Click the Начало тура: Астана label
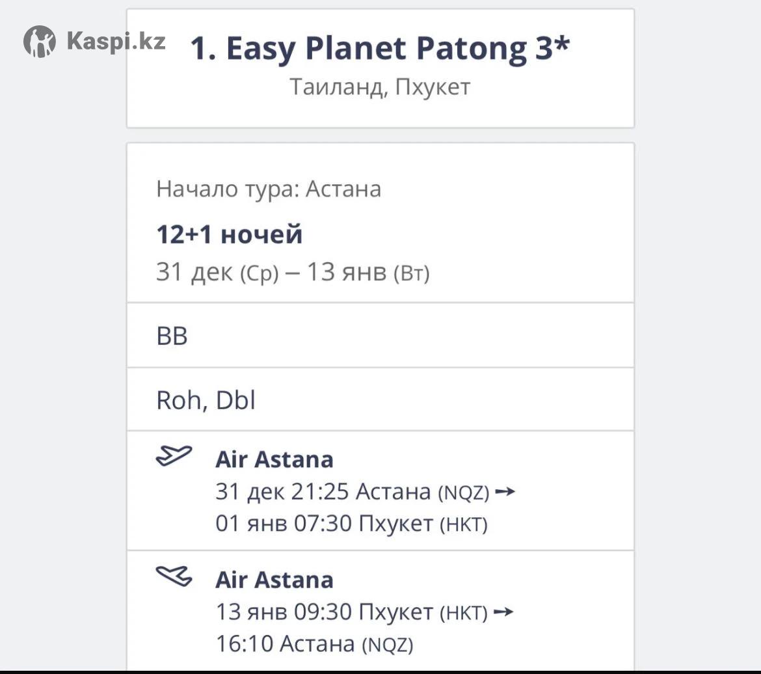 268,189
